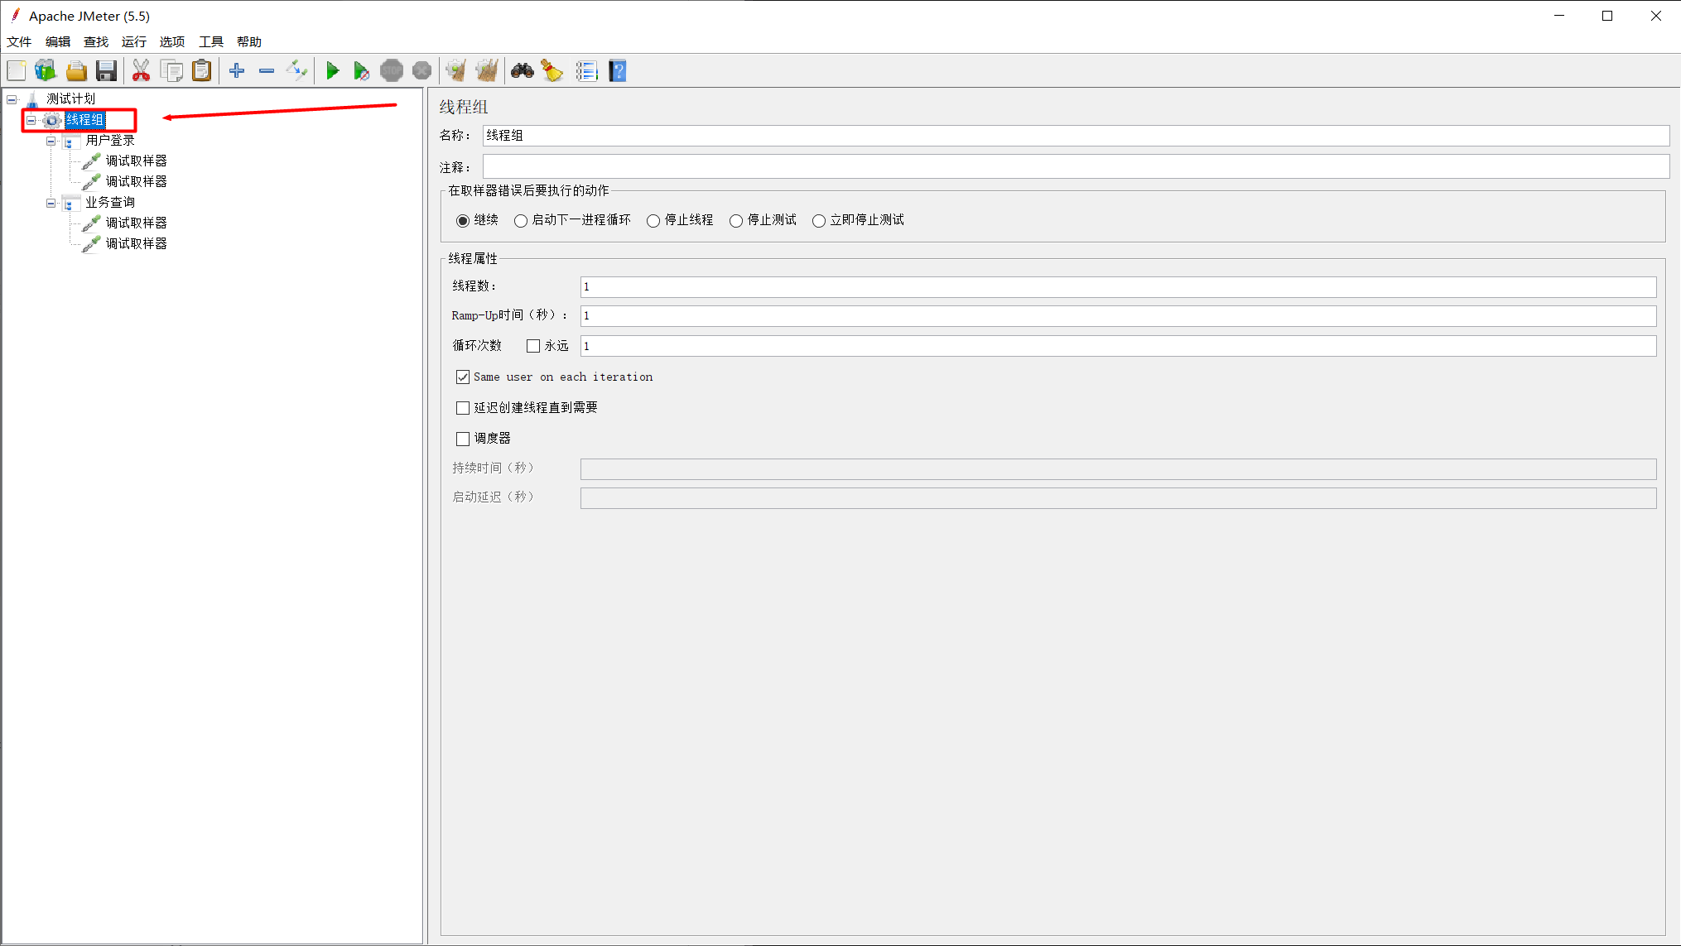Open function helper dialog list icon
The height and width of the screenshot is (946, 1681).
[587, 71]
